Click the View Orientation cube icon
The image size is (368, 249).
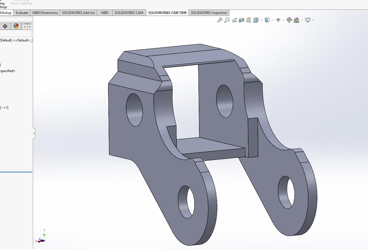click(x=256, y=20)
